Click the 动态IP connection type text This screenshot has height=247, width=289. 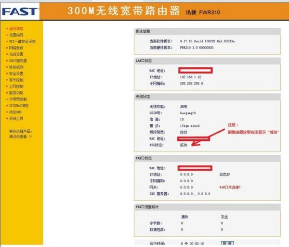224,174
